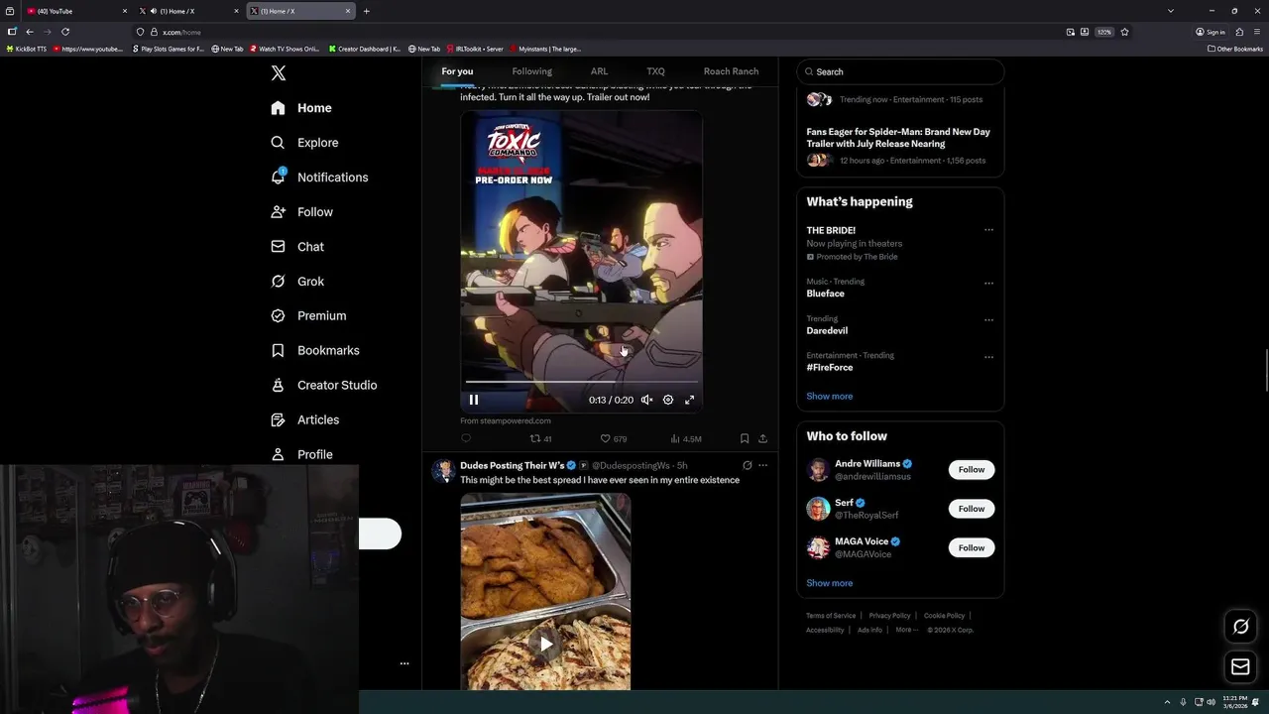Play the food spread video
The width and height of the screenshot is (1269, 714).
[545, 644]
